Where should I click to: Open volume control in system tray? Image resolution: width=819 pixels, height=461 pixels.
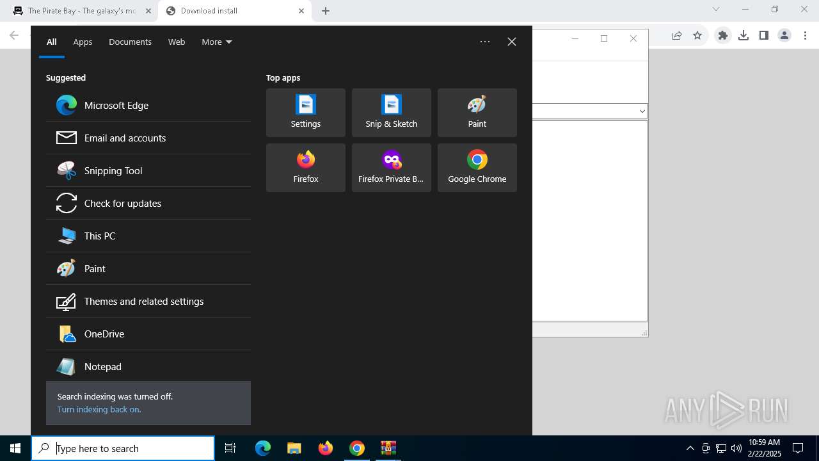(x=736, y=448)
